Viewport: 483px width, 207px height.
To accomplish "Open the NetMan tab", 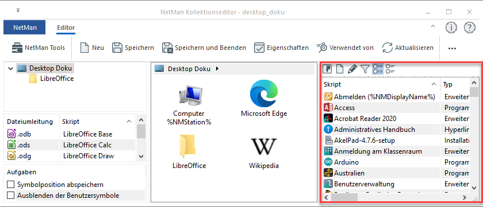I will coord(25,28).
